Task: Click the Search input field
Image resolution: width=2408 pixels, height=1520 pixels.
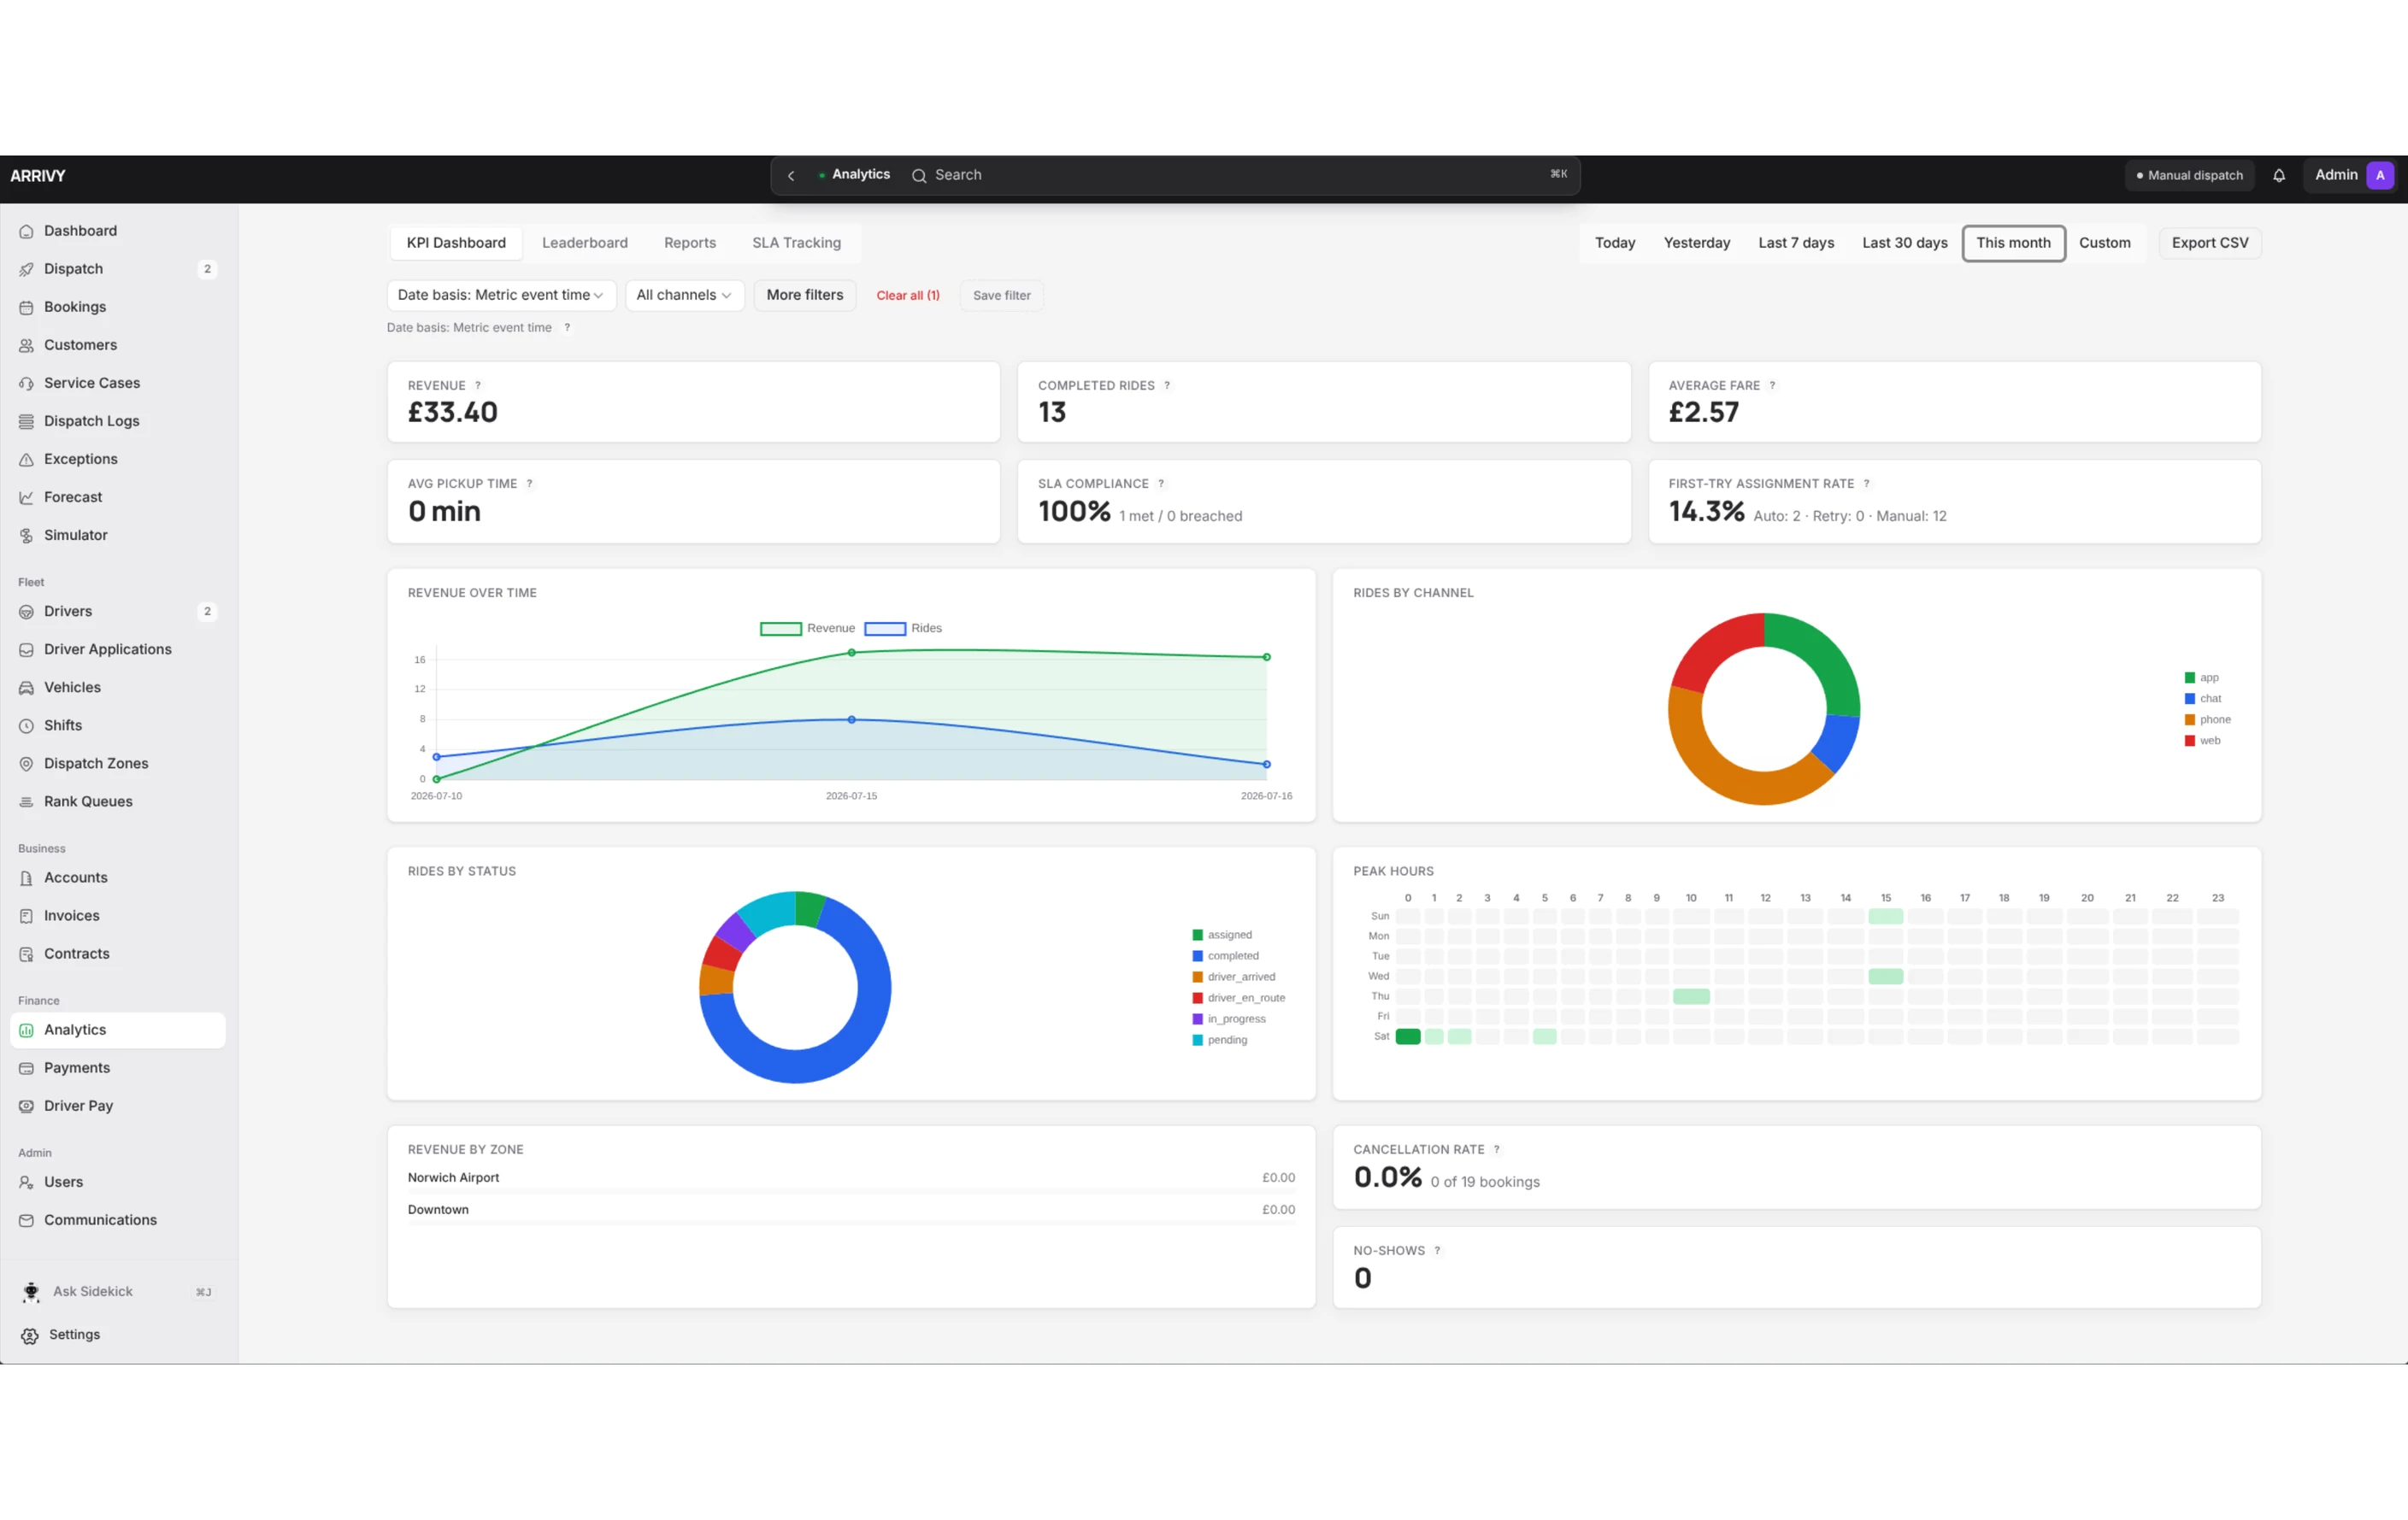Action: click(x=1240, y=175)
